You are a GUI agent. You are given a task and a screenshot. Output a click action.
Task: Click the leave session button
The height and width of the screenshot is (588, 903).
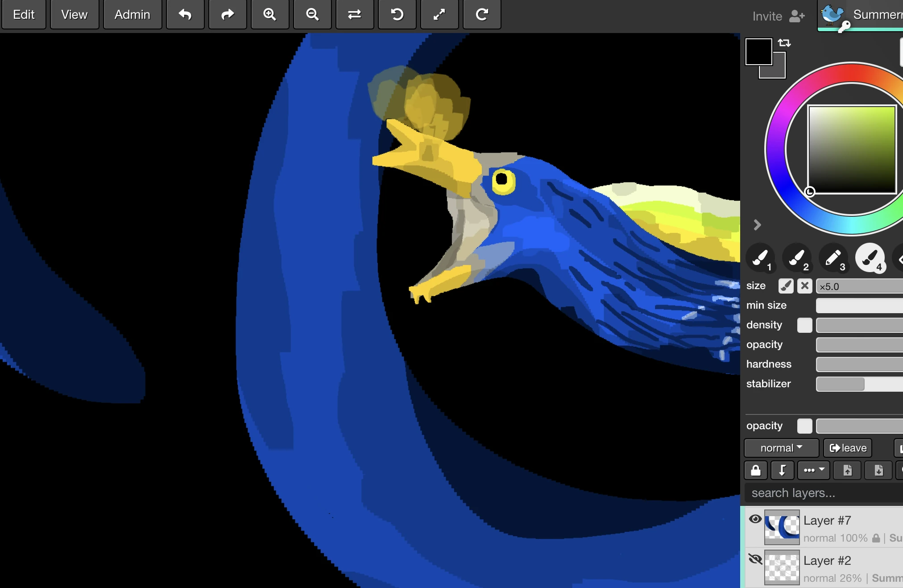tap(846, 448)
